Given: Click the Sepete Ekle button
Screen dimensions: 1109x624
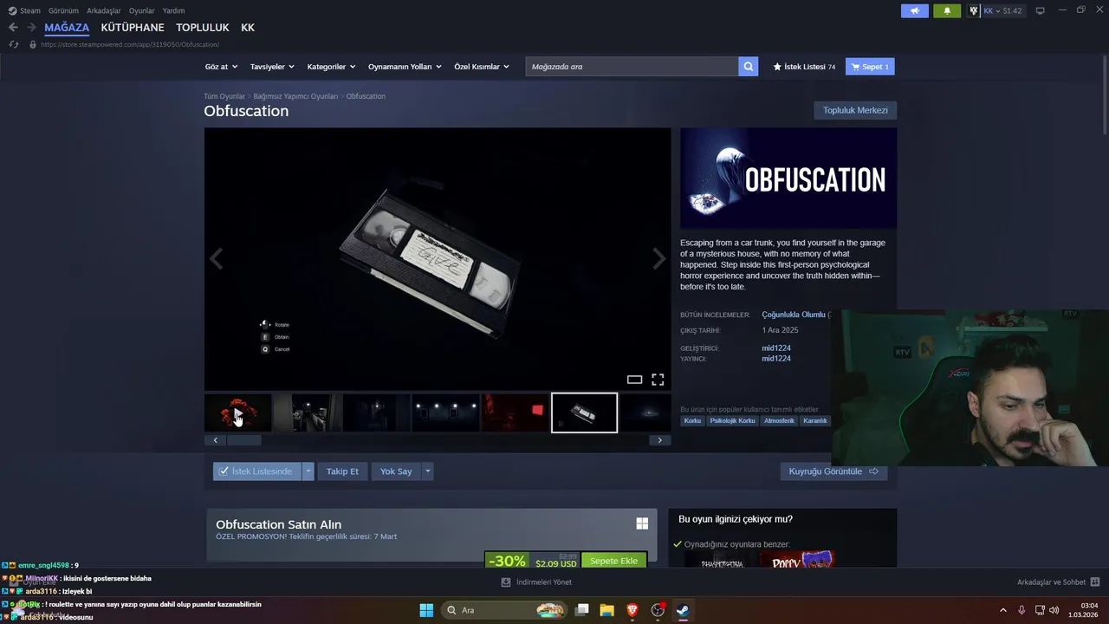Looking at the screenshot, I should [614, 561].
